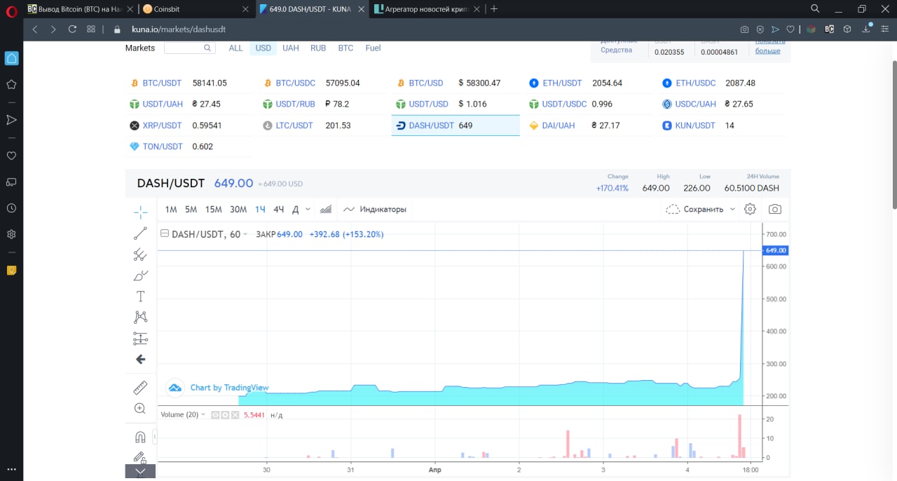897x481 pixels.
Task: Reload the page
Action: (72, 29)
